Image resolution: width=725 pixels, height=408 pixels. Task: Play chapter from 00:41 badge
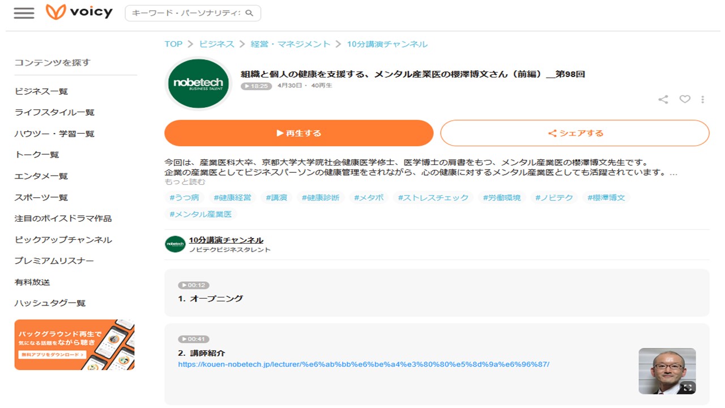pyautogui.click(x=193, y=339)
